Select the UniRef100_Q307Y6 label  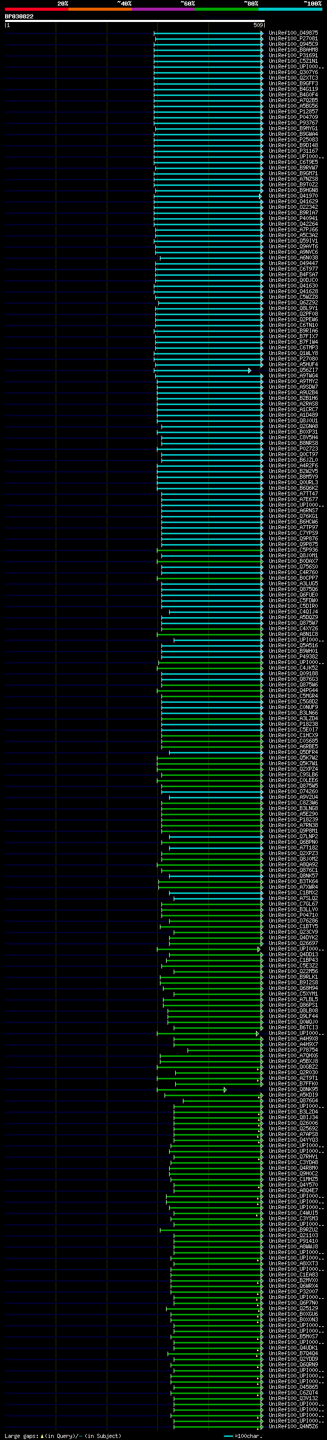(x=293, y=72)
